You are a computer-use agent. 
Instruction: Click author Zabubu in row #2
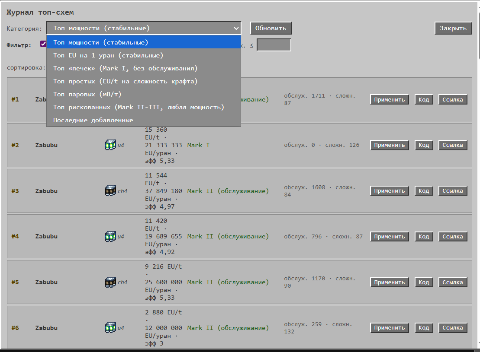(46, 145)
